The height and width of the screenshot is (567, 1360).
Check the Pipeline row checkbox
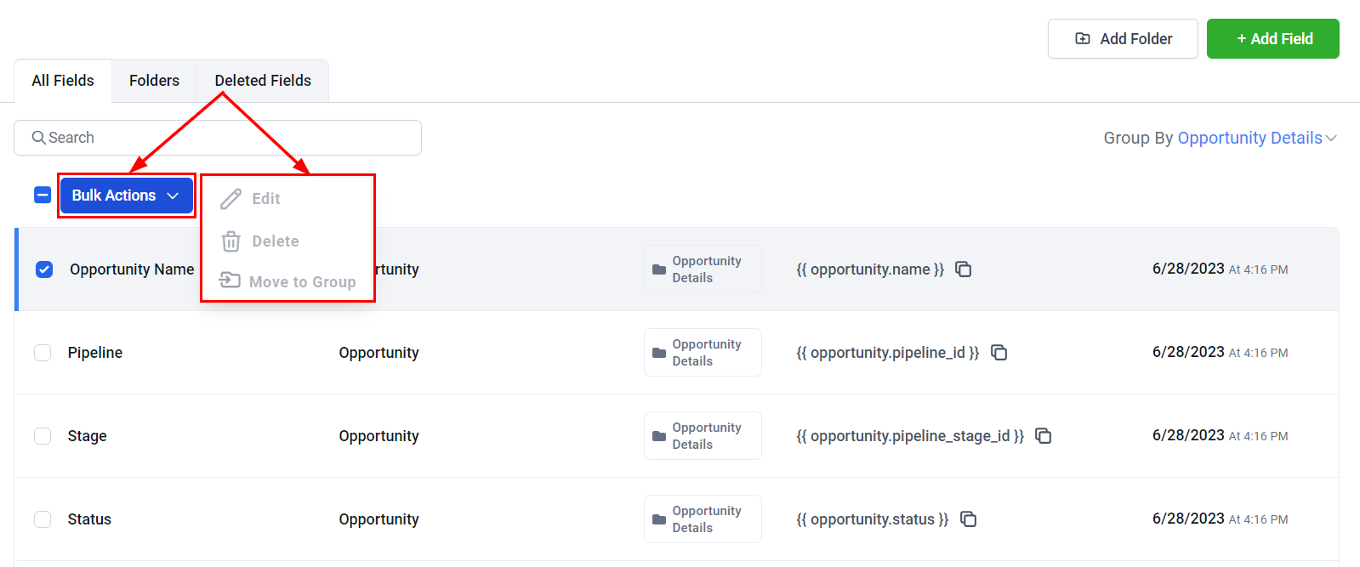tap(43, 353)
